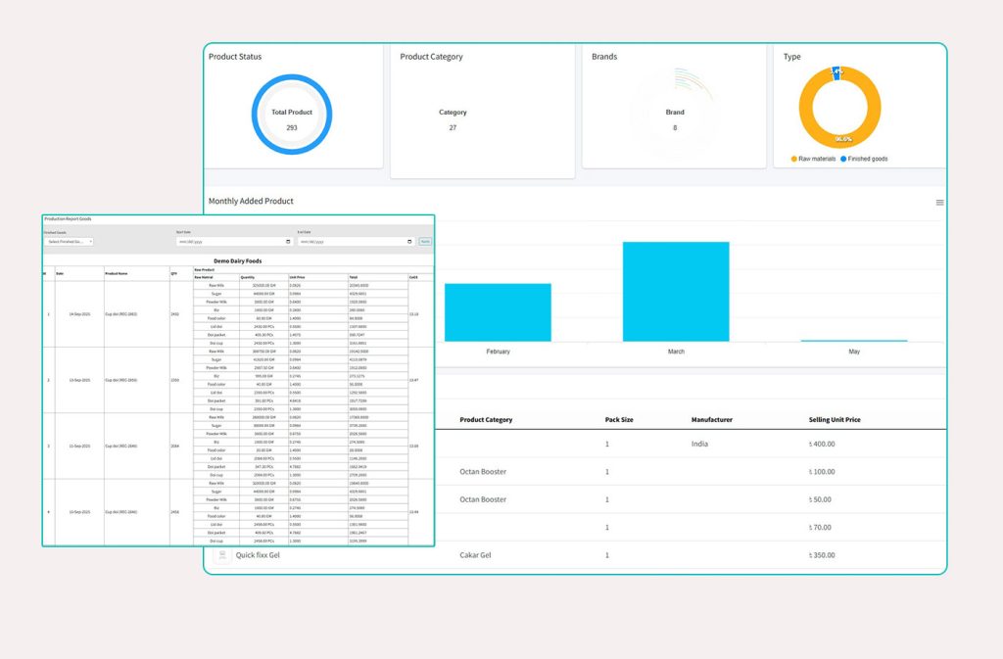The height and width of the screenshot is (659, 1003).
Task: Open the Start Date calendar picker icon
Action: [x=288, y=241]
